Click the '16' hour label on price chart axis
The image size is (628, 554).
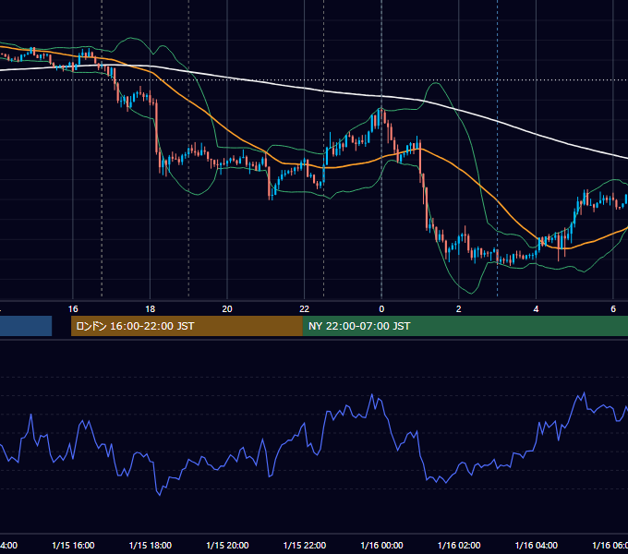(x=73, y=309)
